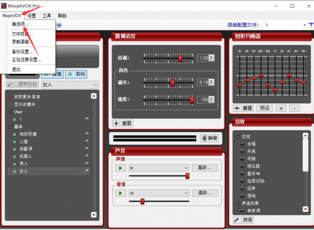The image size is (314, 230).
Task: Select the 地狱恶魔 voice
Action: pos(28,134)
